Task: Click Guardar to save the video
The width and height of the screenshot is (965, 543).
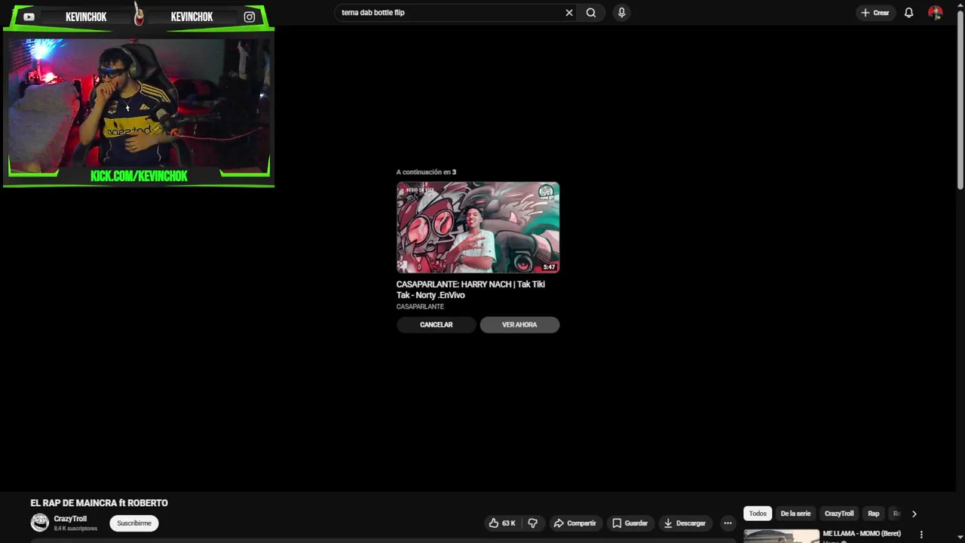Action: pyautogui.click(x=630, y=523)
